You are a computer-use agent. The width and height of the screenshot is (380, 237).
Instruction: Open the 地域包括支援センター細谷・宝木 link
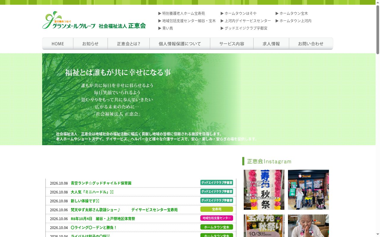pos(187,21)
